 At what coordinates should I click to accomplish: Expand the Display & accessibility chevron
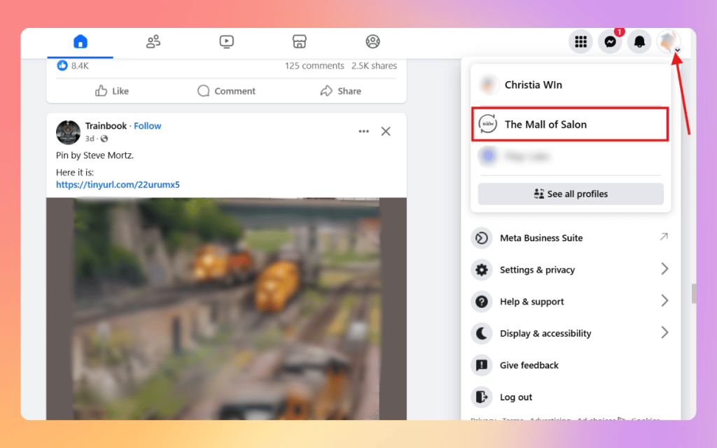[x=664, y=332]
